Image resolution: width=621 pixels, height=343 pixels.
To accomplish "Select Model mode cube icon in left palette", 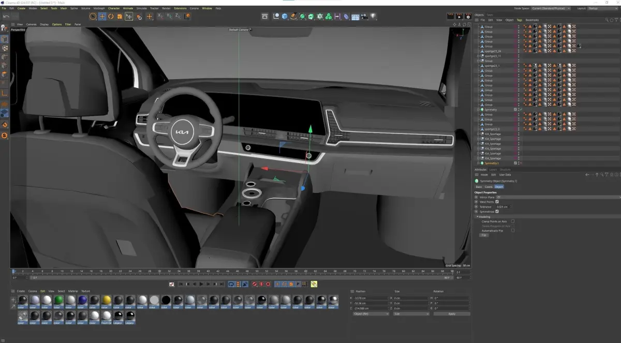I will pos(4,39).
